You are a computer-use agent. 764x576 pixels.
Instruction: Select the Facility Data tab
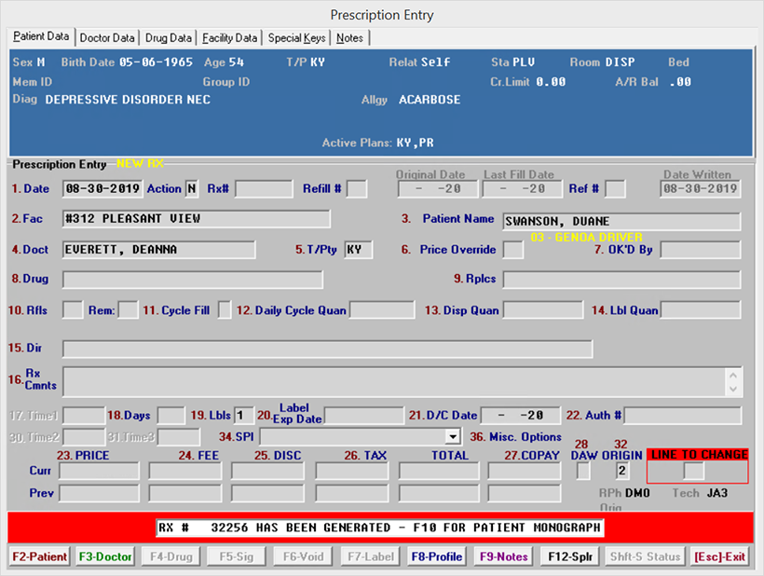tap(229, 38)
